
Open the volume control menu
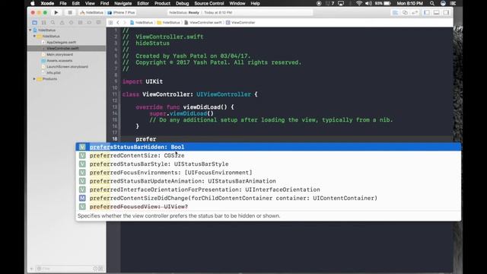click(x=368, y=3)
